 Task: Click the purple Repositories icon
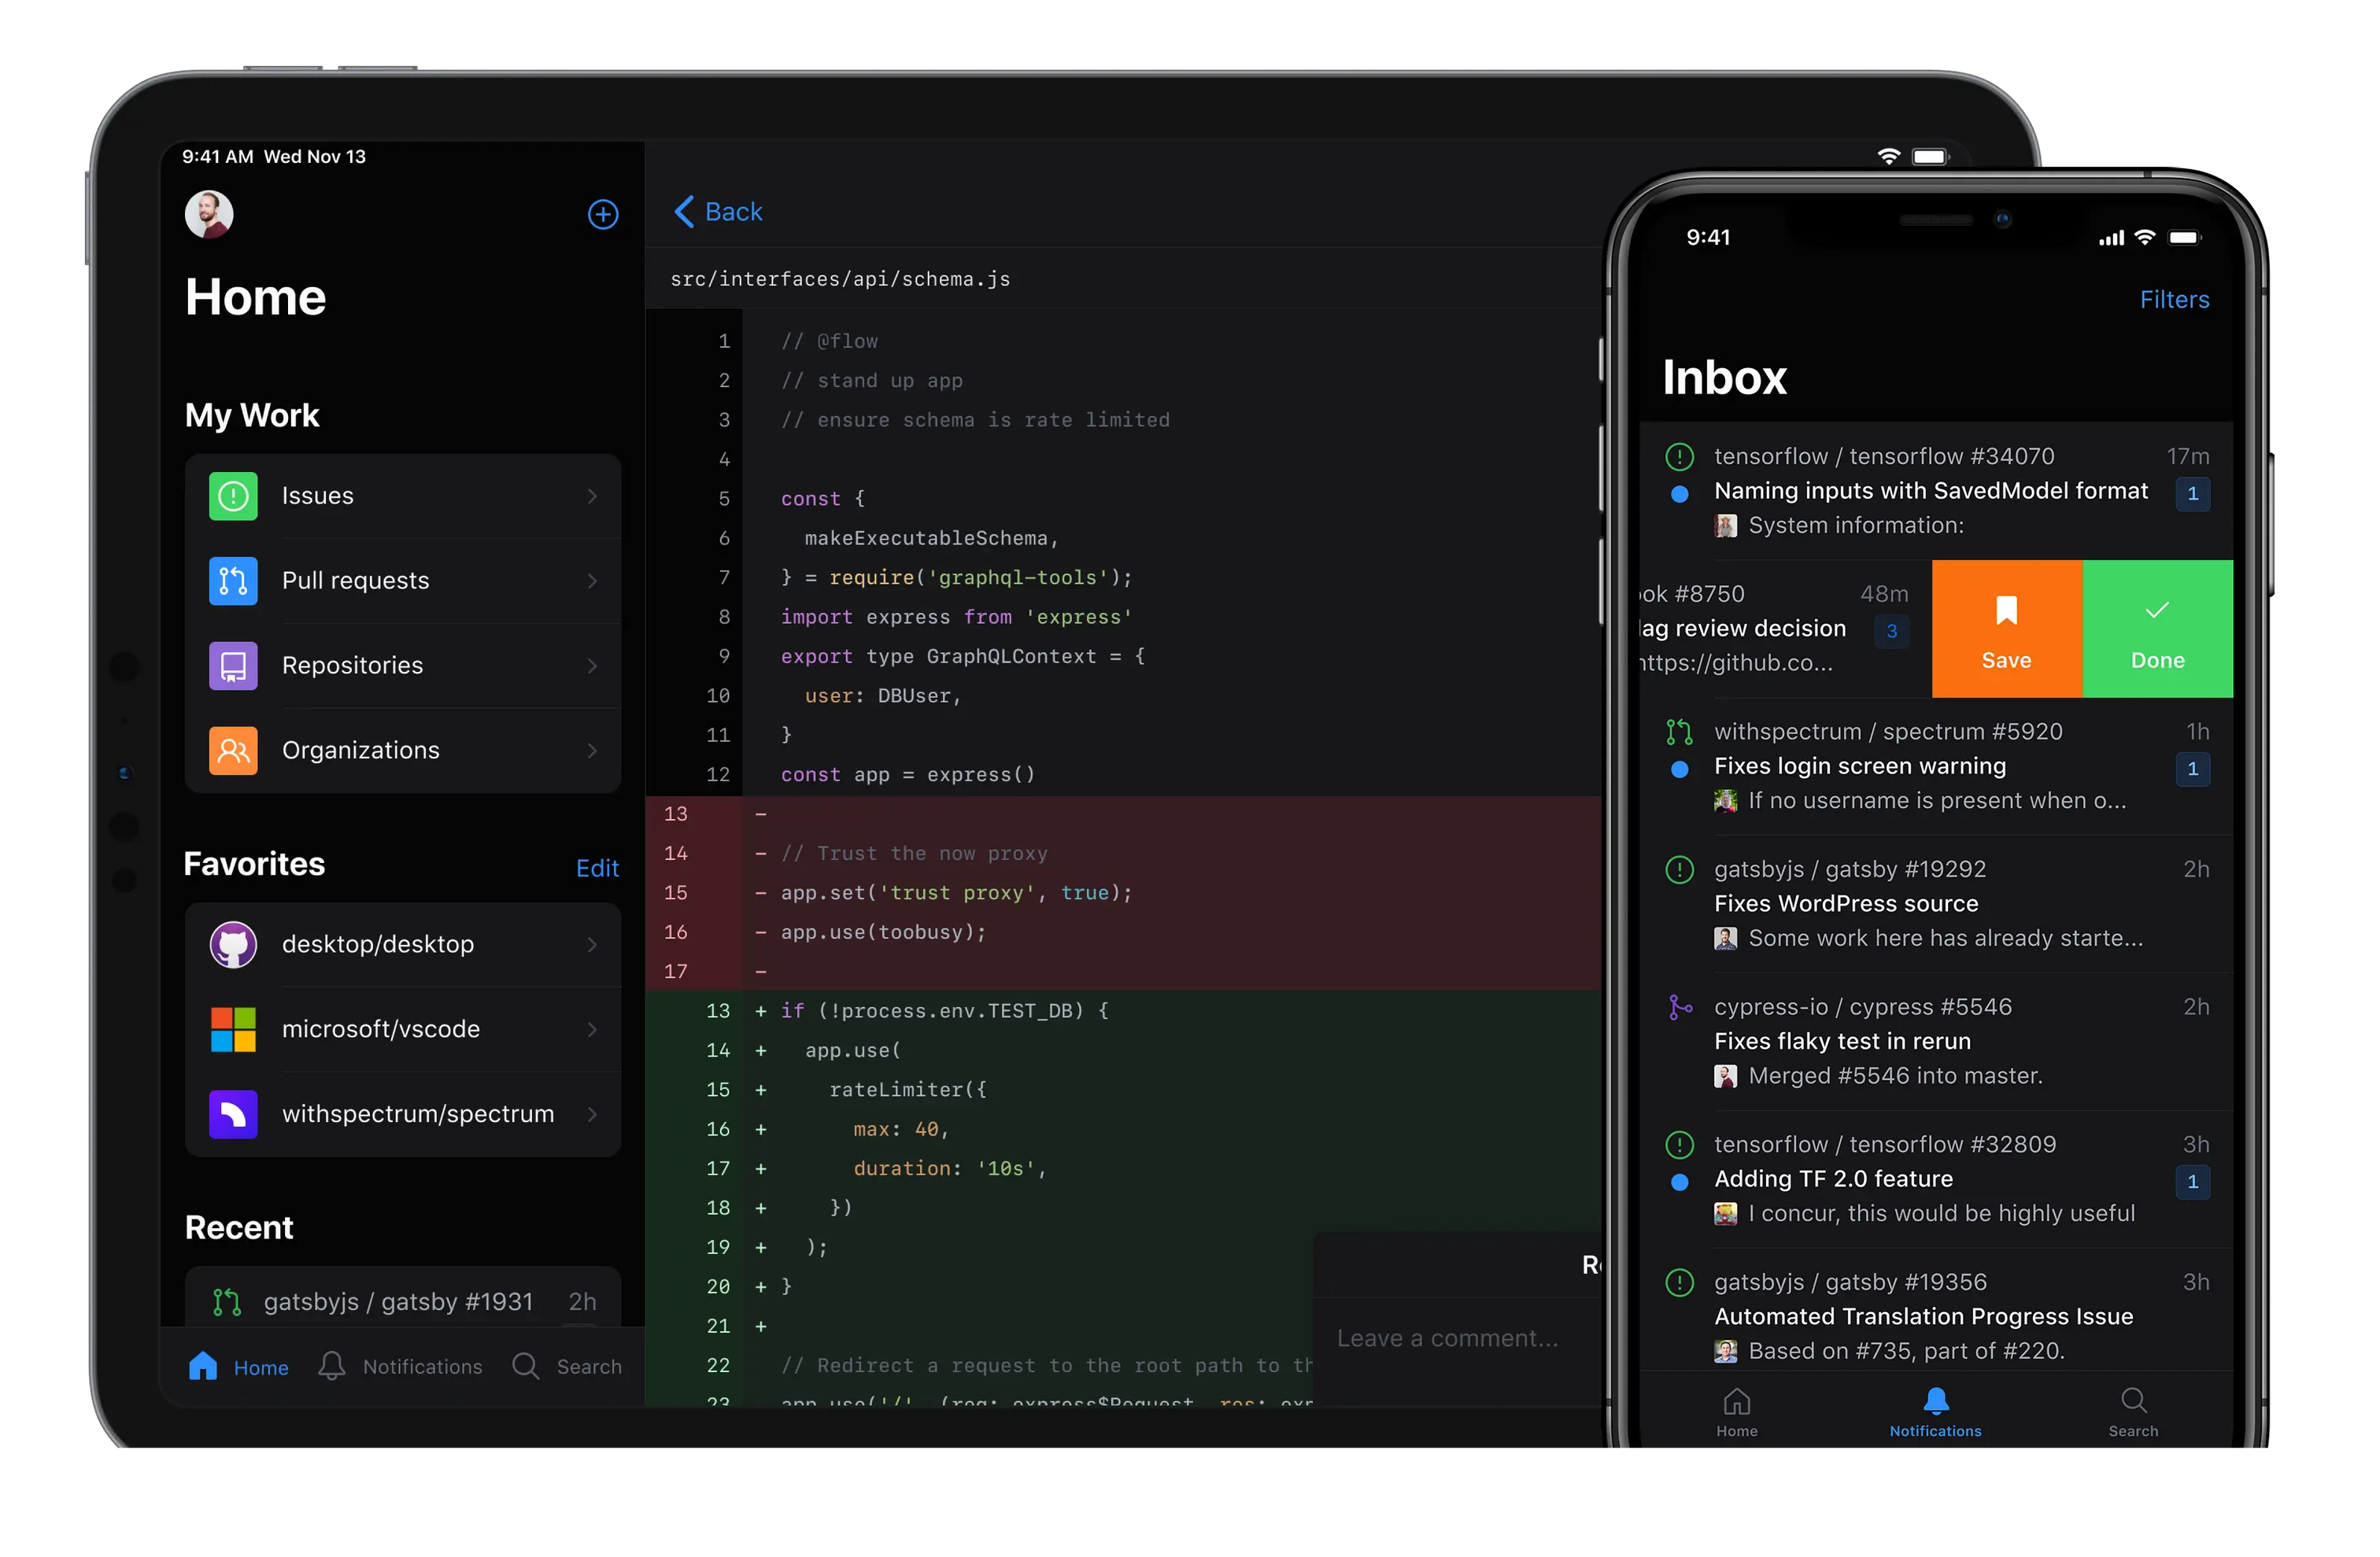point(233,666)
